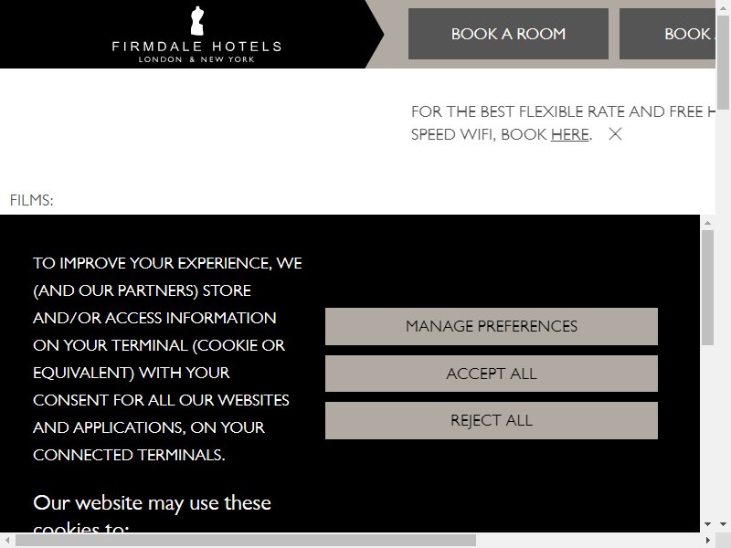
Task: Follow the HERE link to book
Action: [569, 134]
